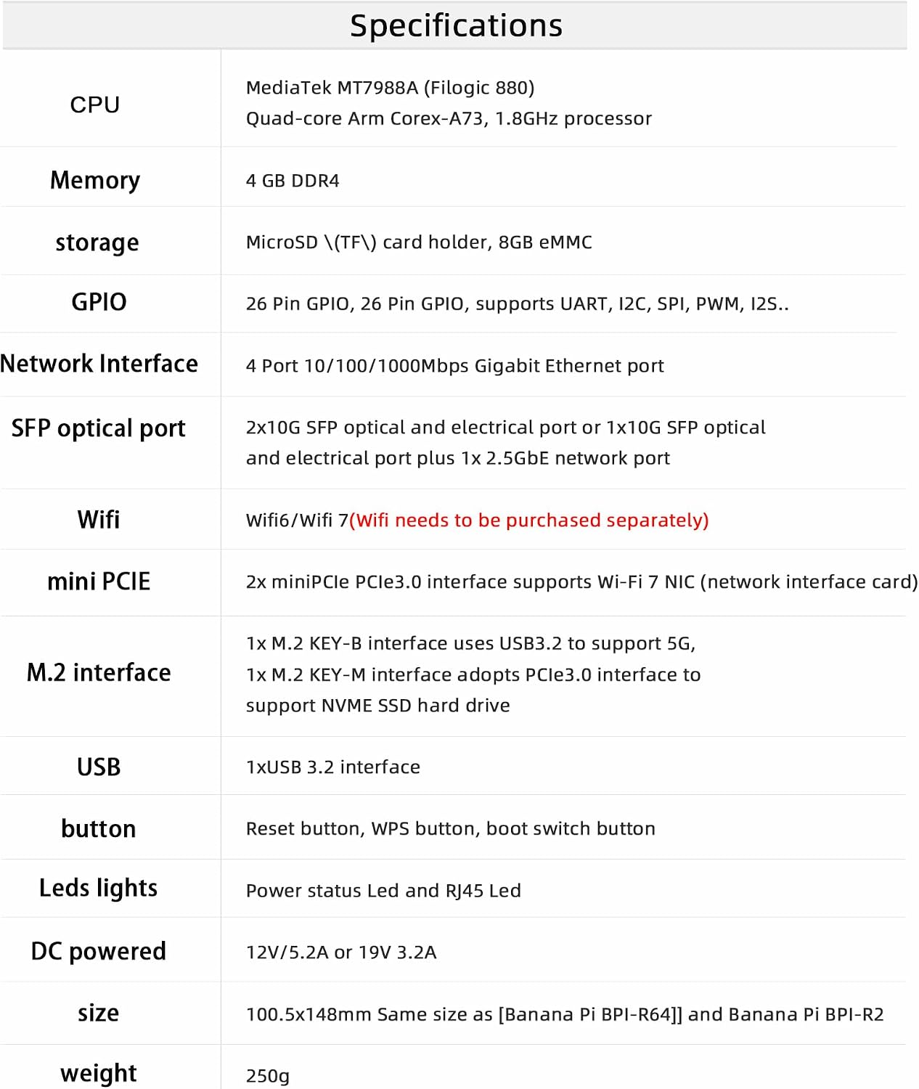Click the 12V/5.2A or 19V 3.2A value
The height and width of the screenshot is (1089, 919).
tap(341, 952)
